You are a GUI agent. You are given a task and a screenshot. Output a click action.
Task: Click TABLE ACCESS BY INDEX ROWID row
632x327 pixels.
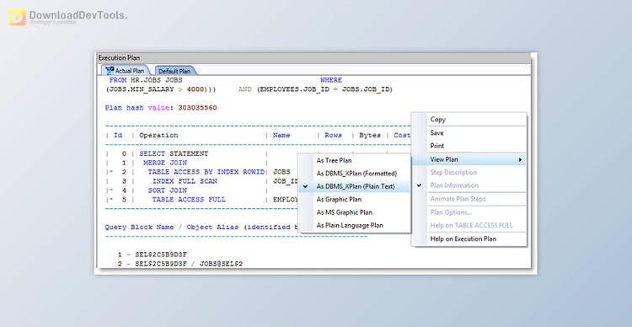click(x=206, y=172)
